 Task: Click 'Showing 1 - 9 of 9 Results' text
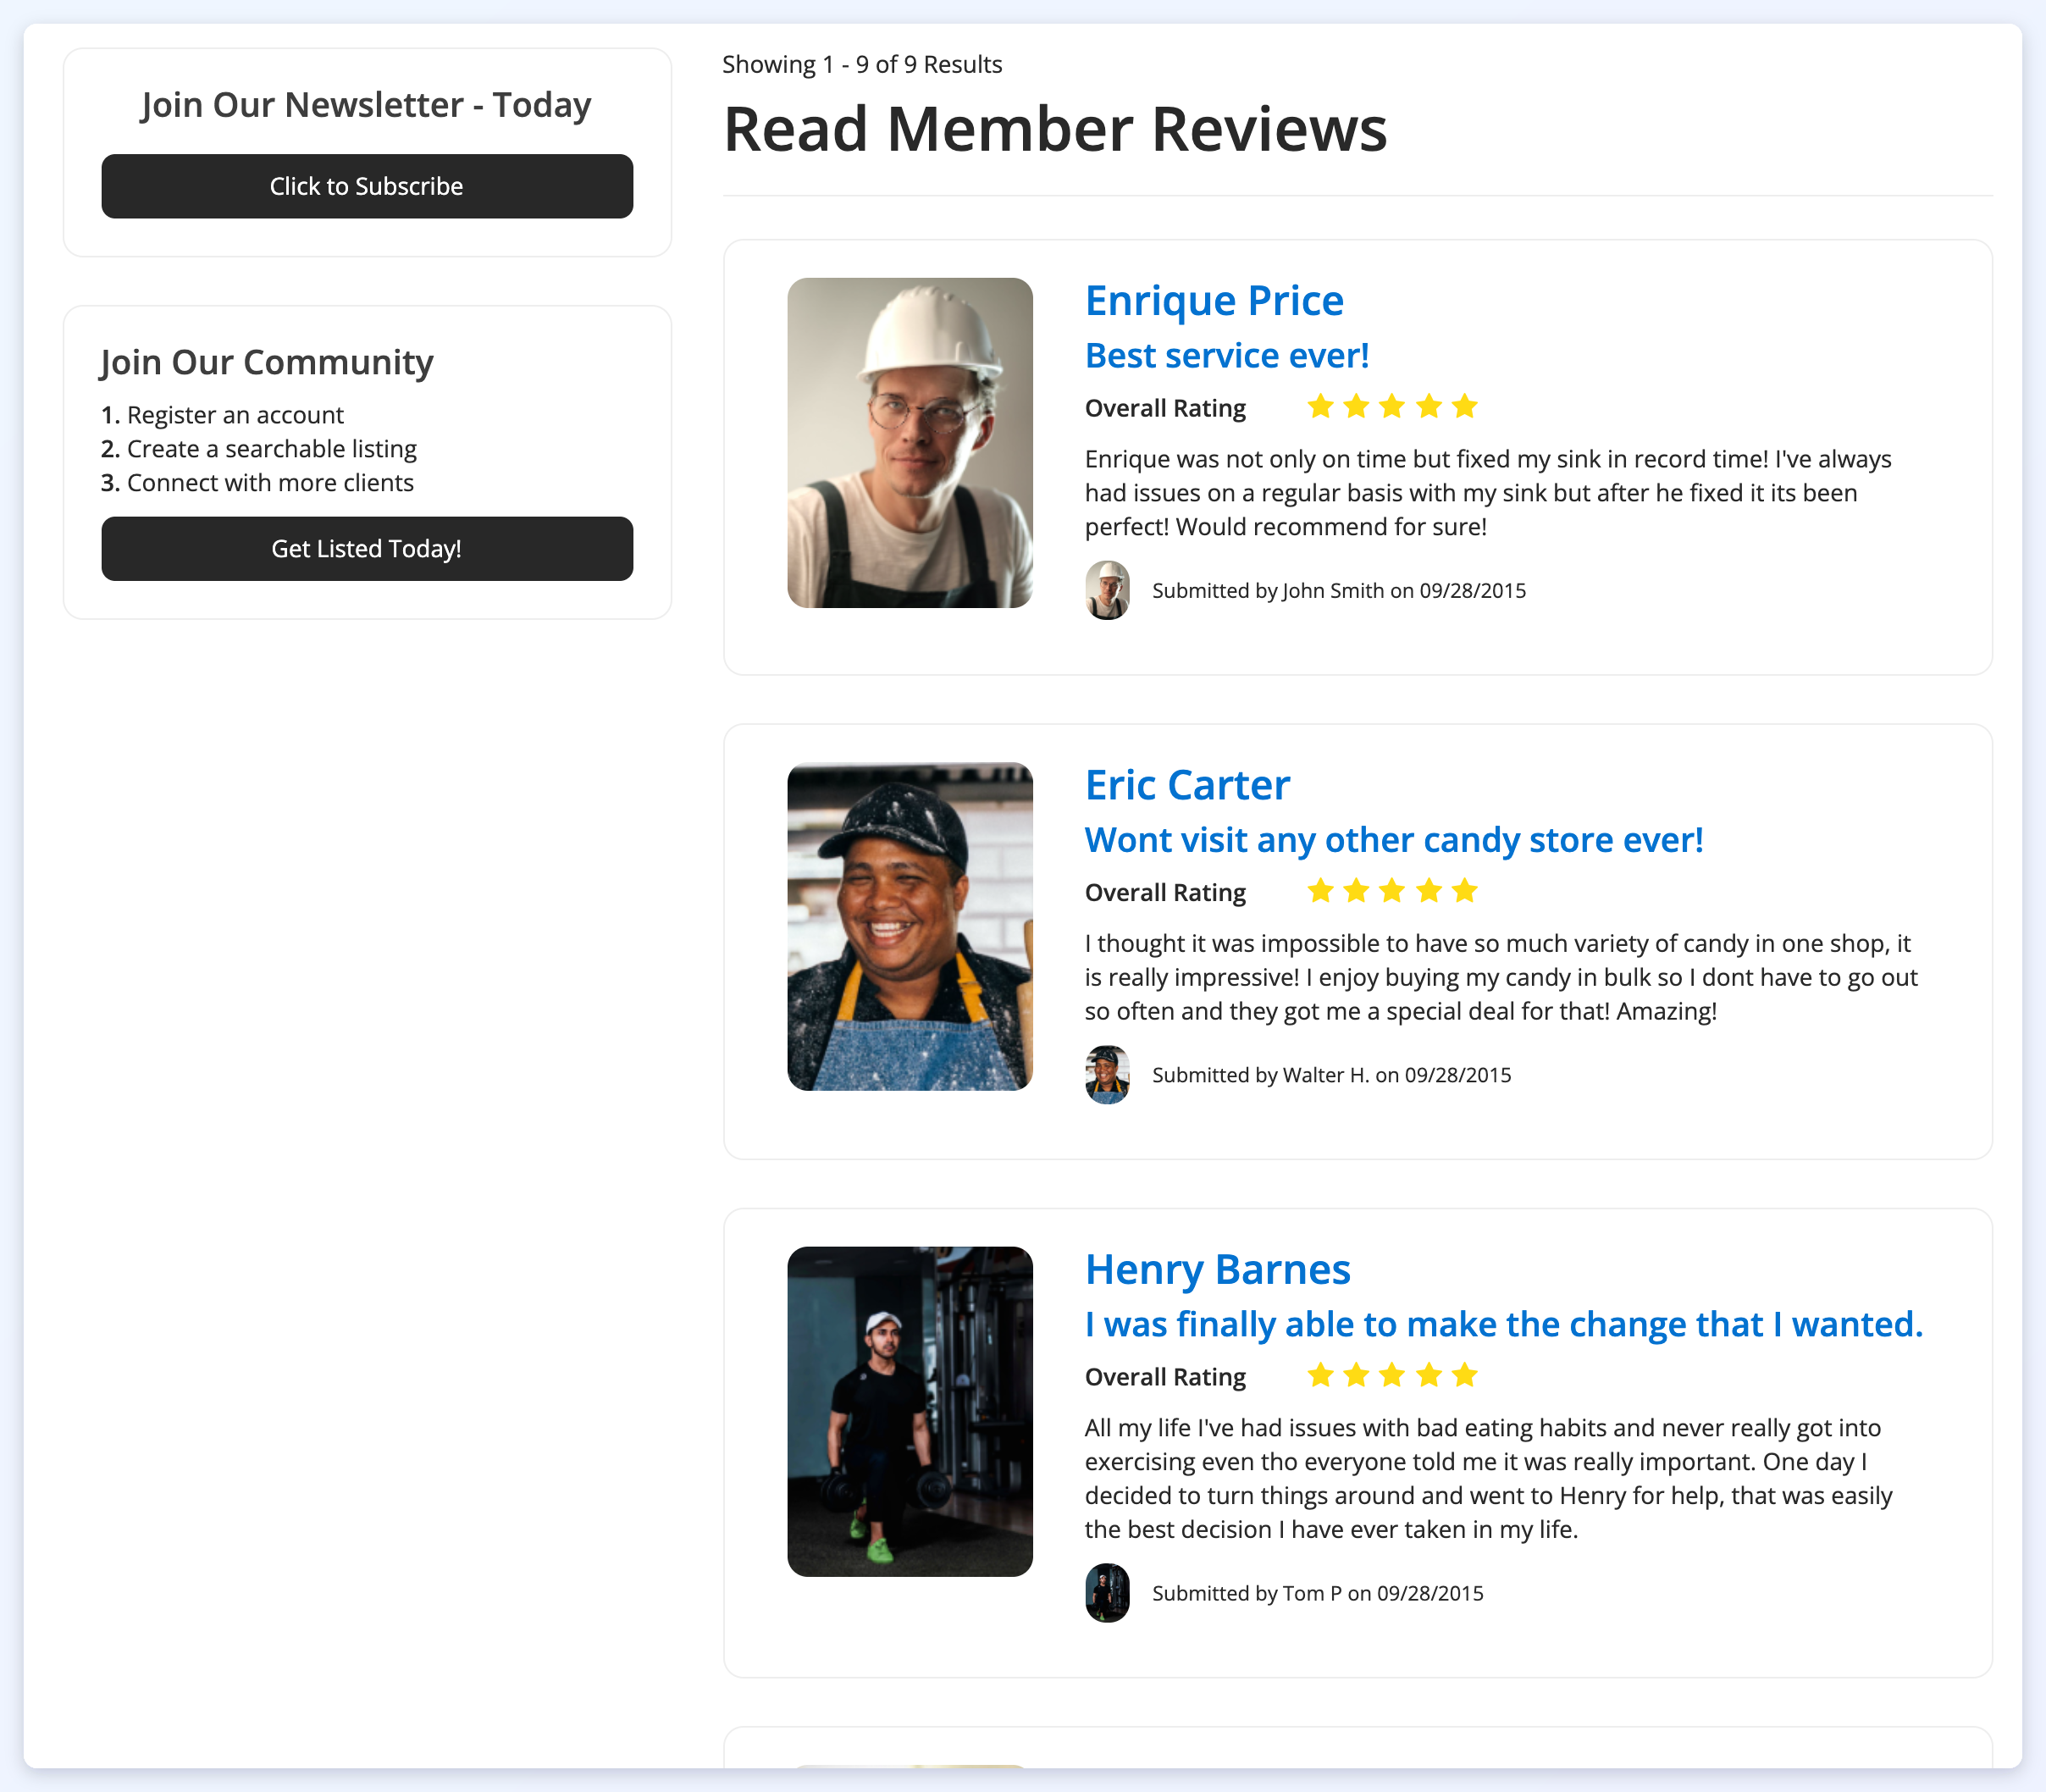pyautogui.click(x=862, y=64)
